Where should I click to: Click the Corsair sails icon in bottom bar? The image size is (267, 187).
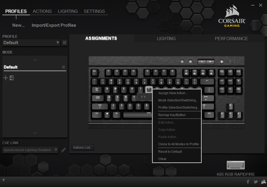tap(263, 182)
